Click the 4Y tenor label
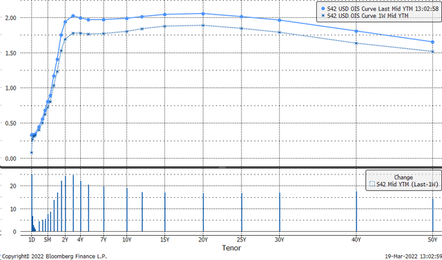 point(81,240)
